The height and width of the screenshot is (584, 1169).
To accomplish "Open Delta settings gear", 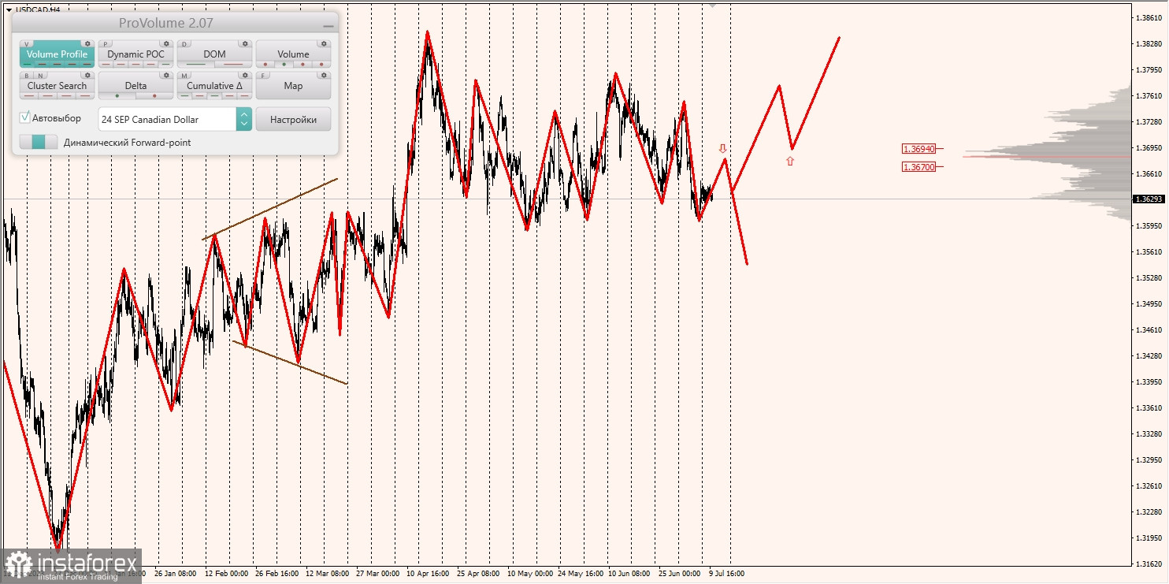I will [166, 75].
